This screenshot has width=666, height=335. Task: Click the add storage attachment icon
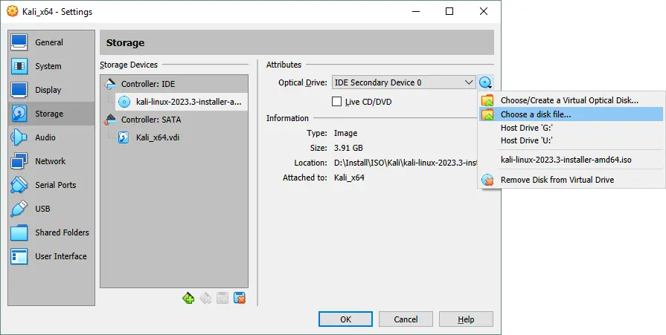coord(222,299)
